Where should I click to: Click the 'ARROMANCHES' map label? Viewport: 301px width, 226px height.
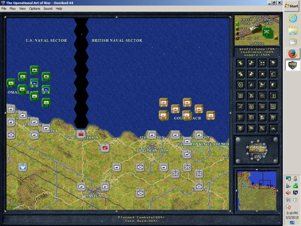click(152, 150)
